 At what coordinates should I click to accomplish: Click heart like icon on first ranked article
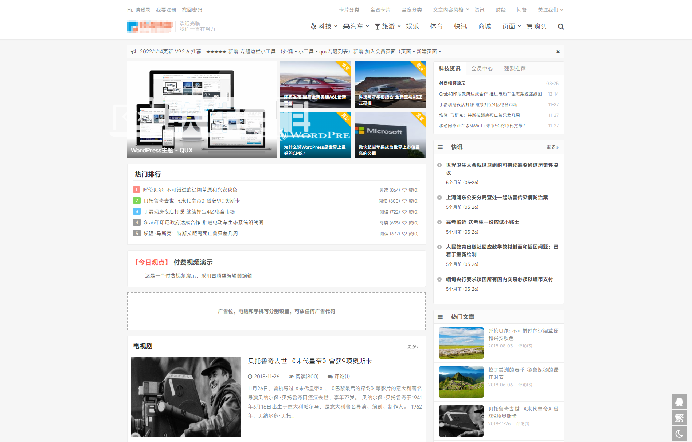coord(404,190)
